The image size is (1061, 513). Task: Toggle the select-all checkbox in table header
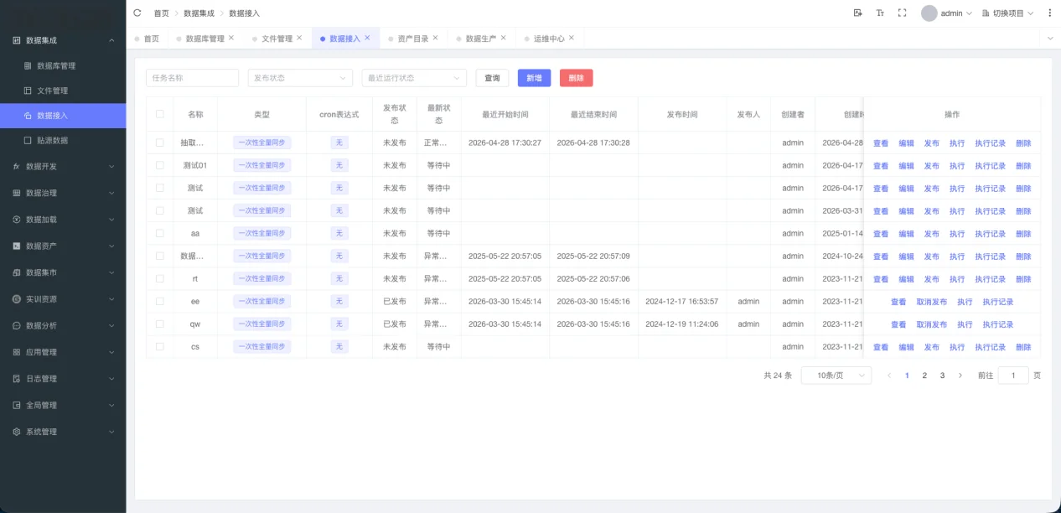point(160,114)
